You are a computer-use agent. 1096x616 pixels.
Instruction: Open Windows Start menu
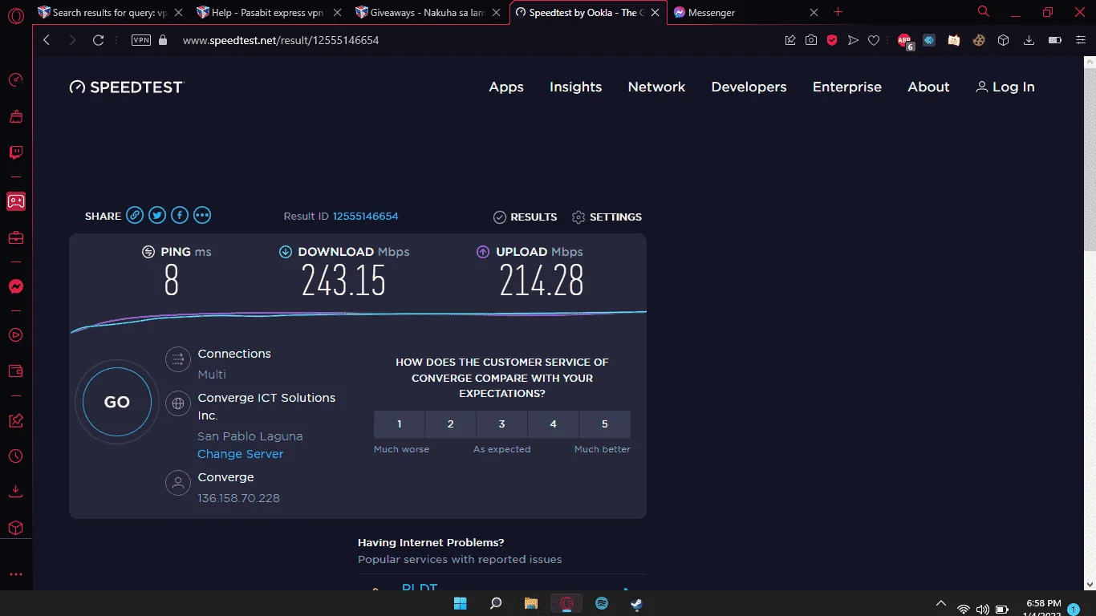click(x=461, y=603)
